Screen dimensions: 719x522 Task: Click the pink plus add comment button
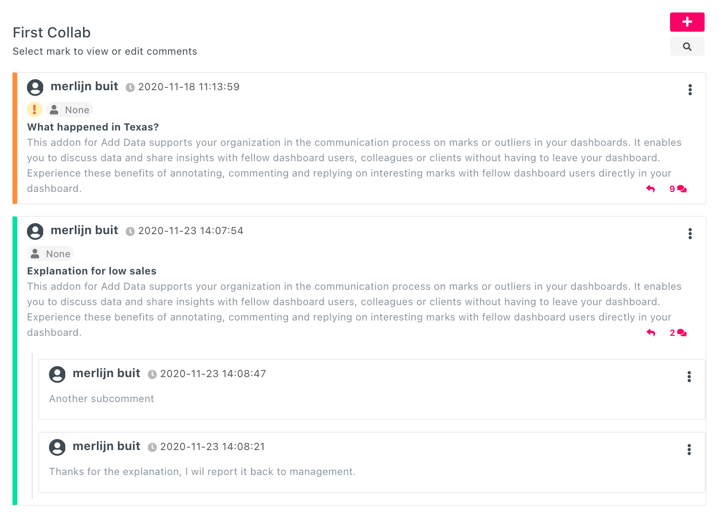687,22
